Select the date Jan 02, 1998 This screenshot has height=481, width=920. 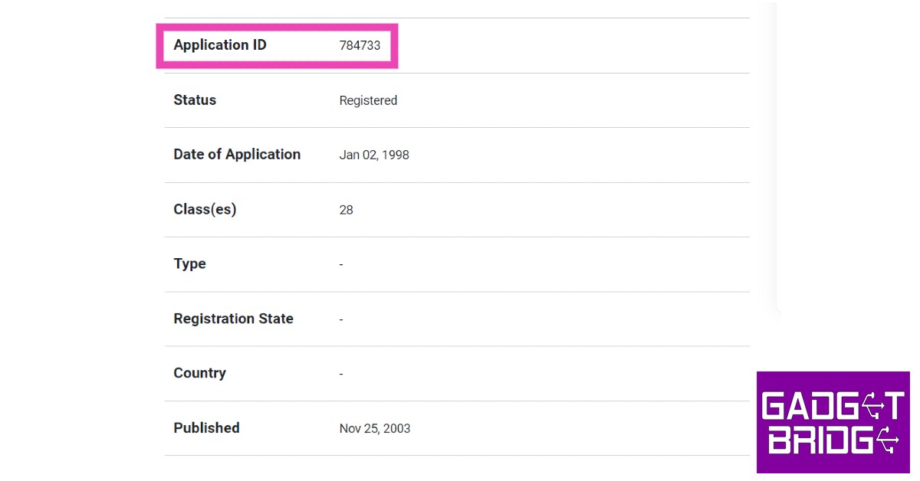[x=374, y=155]
